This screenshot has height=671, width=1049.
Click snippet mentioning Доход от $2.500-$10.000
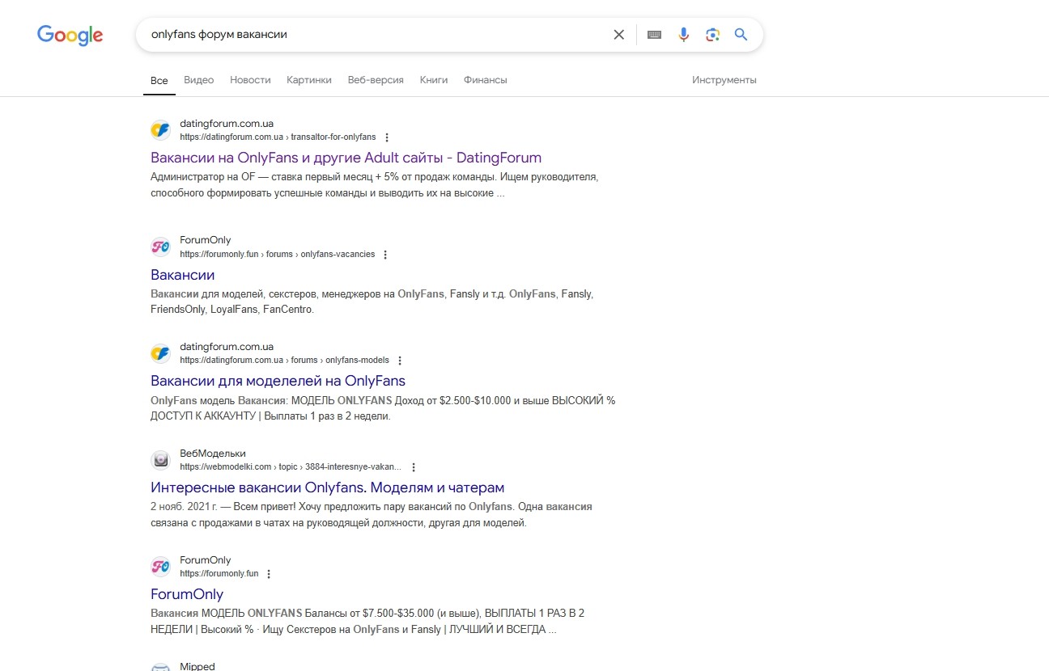coord(383,408)
